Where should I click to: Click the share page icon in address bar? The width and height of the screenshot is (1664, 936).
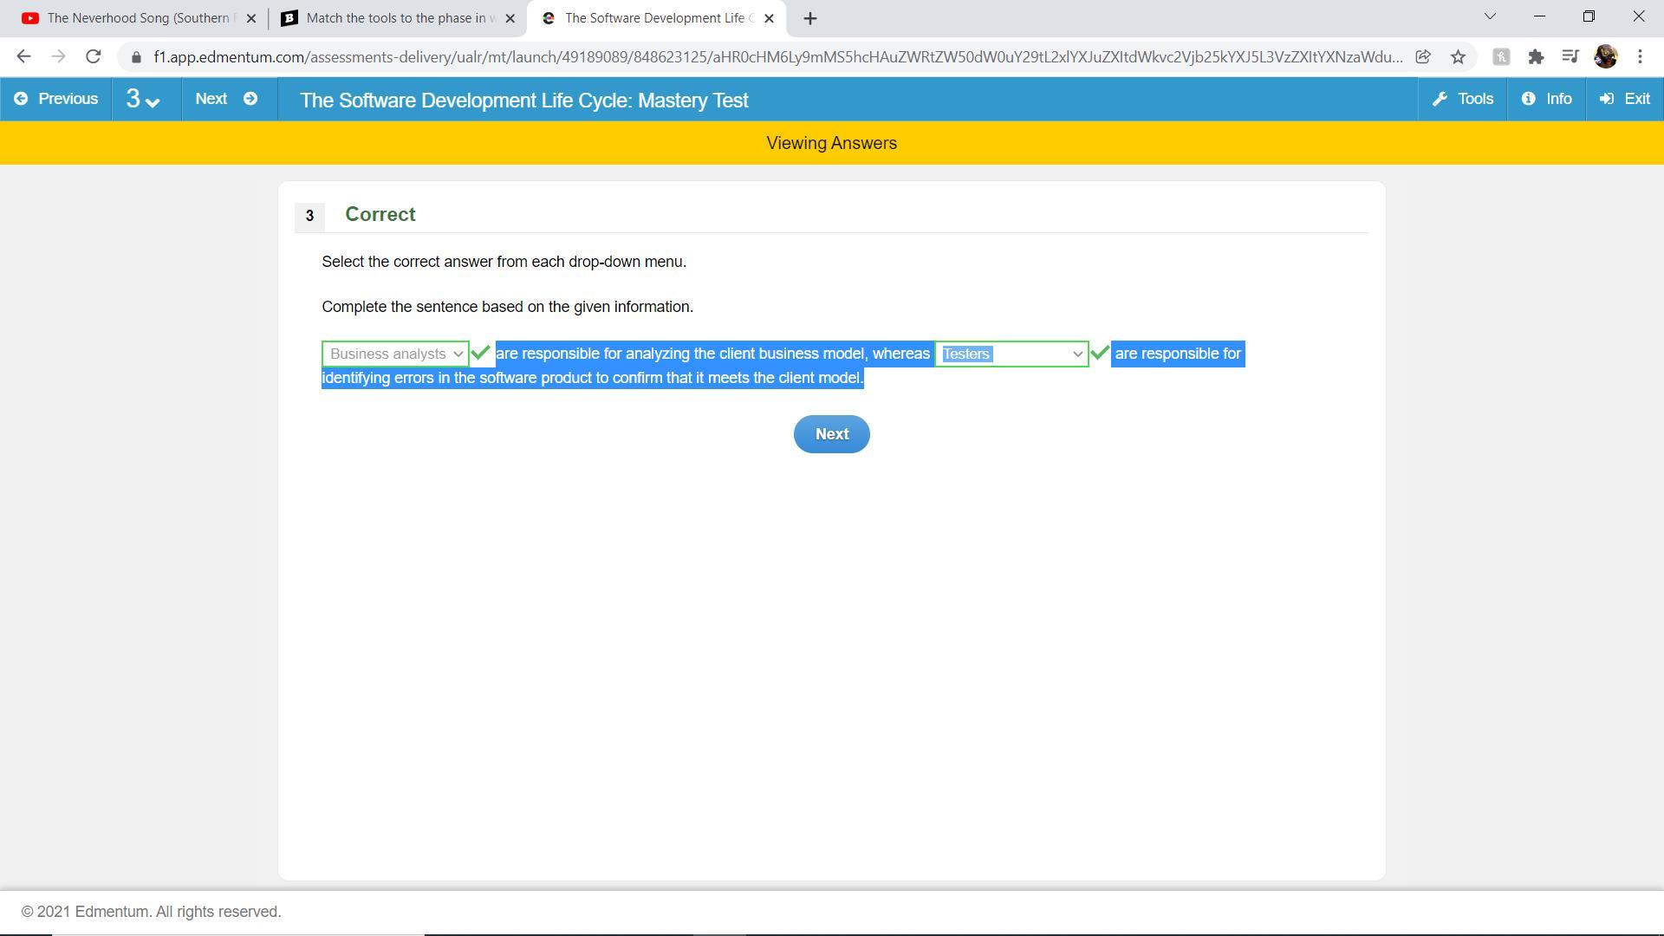[x=1423, y=57]
